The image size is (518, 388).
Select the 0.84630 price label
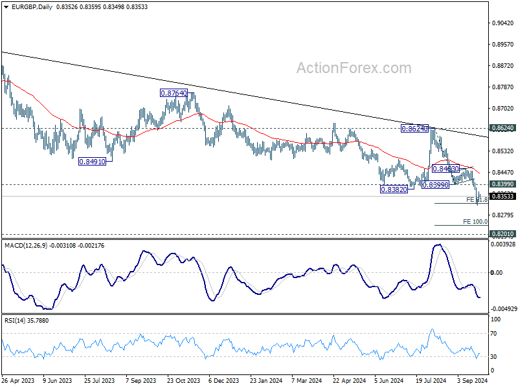[x=445, y=169]
